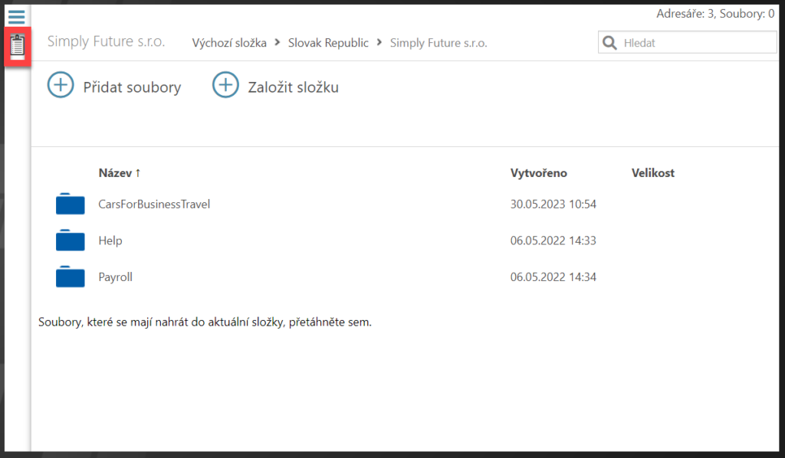Click the plus icon for Založit složku
Screen dimensions: 785x458
click(225, 85)
